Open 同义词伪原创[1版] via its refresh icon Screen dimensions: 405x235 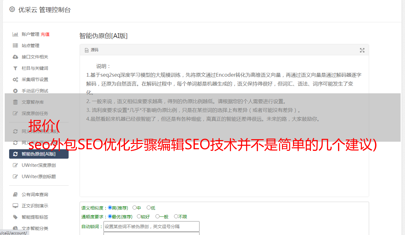(x=15, y=131)
